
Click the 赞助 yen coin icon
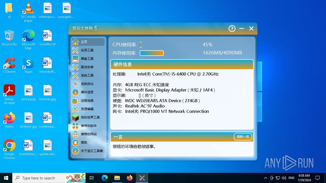pyautogui.click(x=75, y=143)
